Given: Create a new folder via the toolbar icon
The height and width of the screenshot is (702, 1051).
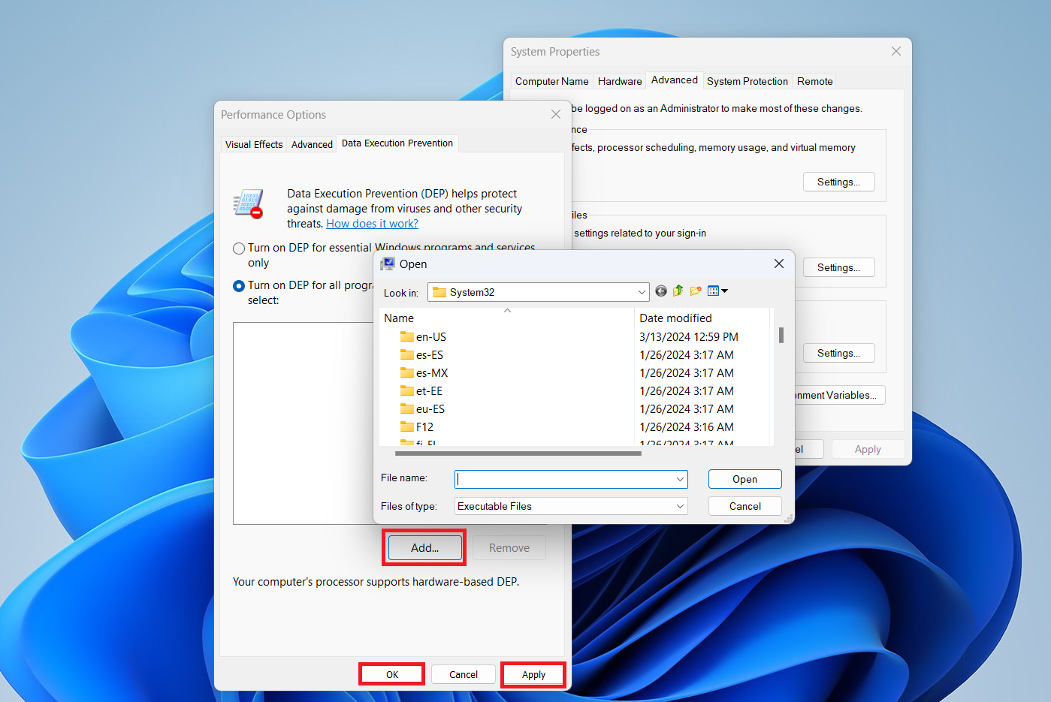Looking at the screenshot, I should click(695, 291).
